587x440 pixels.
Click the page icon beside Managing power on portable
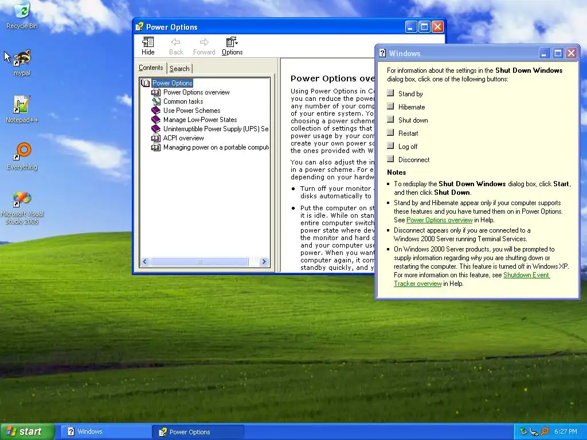point(156,147)
